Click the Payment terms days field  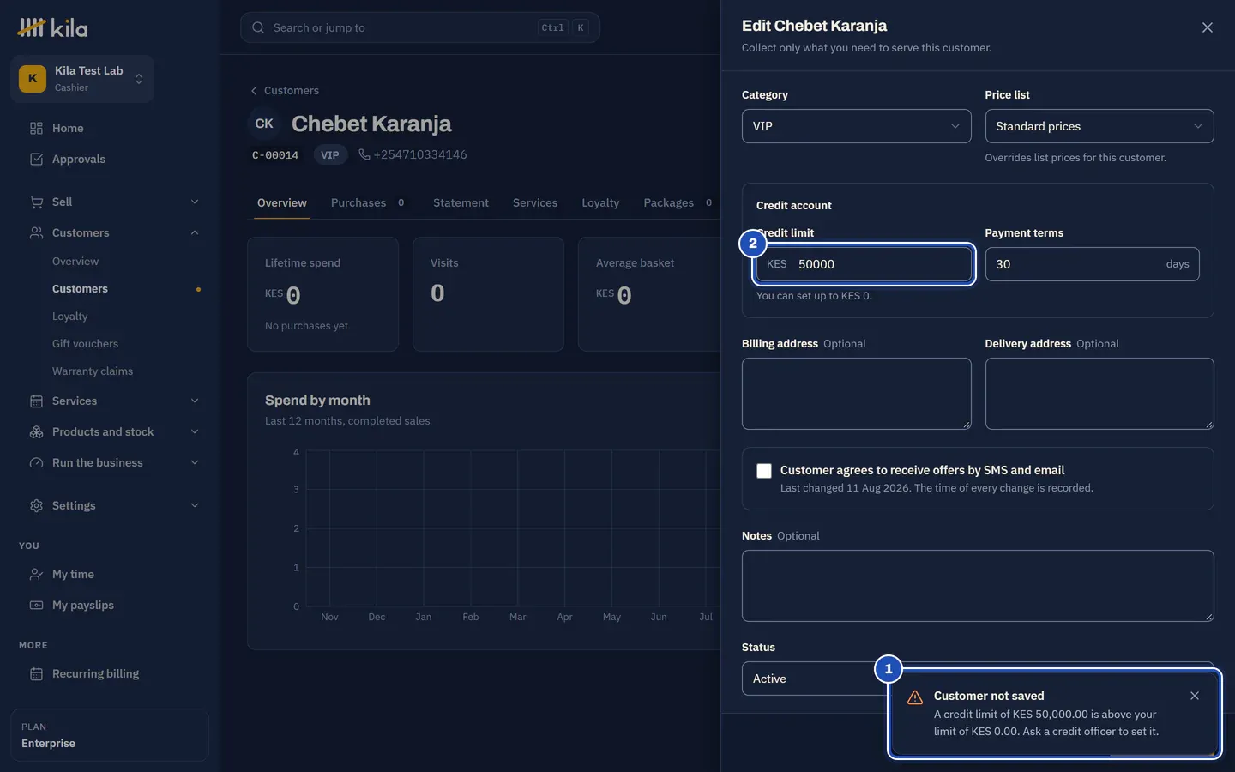click(x=1092, y=264)
